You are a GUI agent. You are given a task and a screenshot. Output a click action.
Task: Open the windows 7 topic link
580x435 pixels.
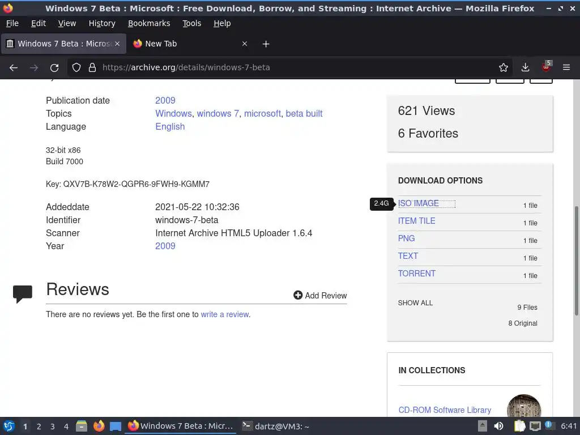pyautogui.click(x=218, y=113)
